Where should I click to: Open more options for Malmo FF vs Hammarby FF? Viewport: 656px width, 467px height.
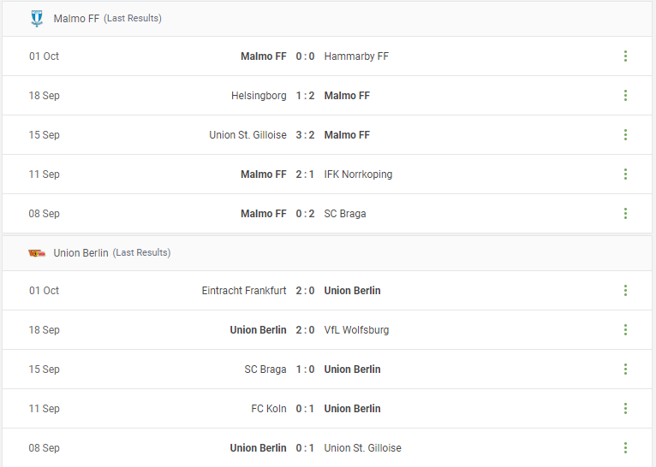625,56
